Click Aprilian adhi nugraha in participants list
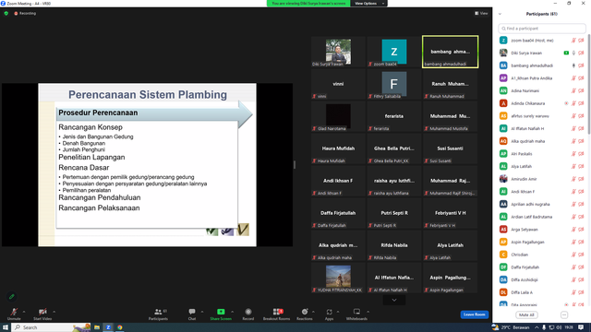The width and height of the screenshot is (591, 332). point(530,204)
